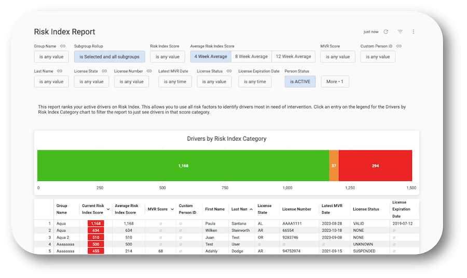Open the filters icon in header
The width and height of the screenshot is (467, 278).
(400, 32)
